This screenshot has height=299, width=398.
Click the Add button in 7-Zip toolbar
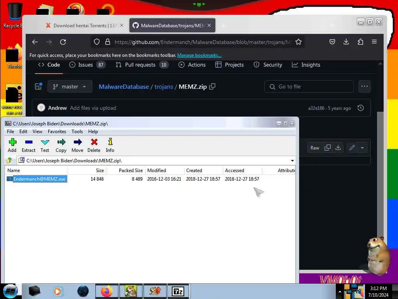pyautogui.click(x=12, y=146)
